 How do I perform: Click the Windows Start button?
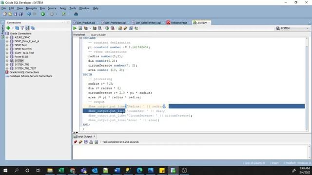point(5,170)
